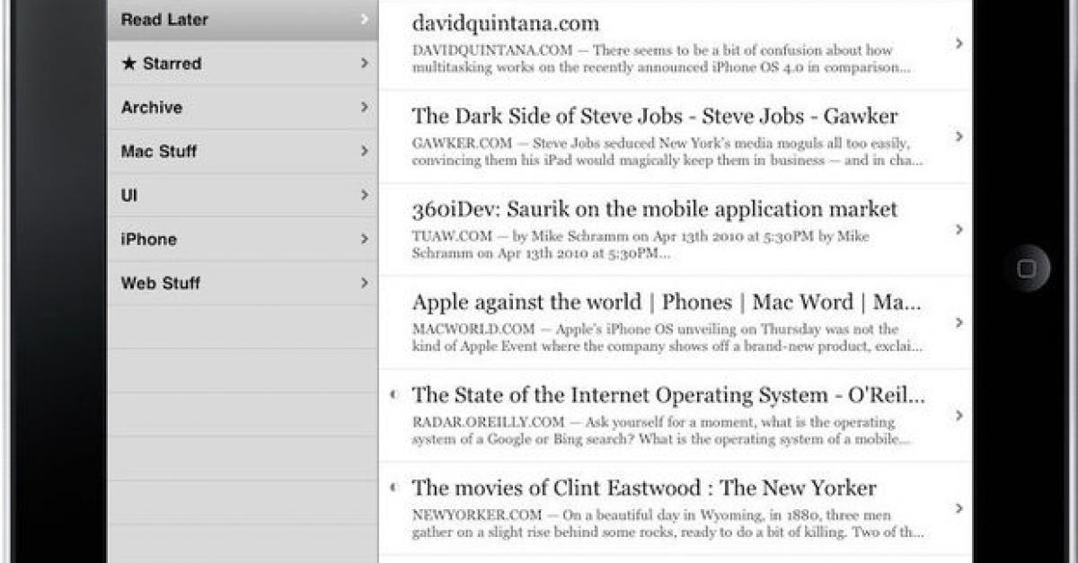Image resolution: width=1078 pixels, height=563 pixels.
Task: Select the Archive folder
Action: 243,108
